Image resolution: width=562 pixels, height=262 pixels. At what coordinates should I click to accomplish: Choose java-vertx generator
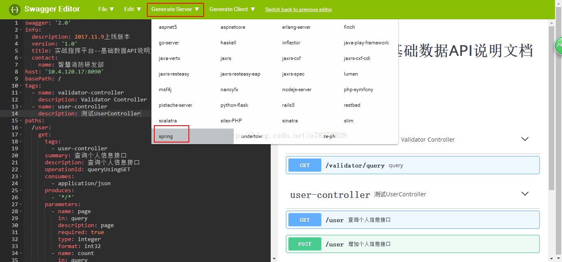pos(170,58)
